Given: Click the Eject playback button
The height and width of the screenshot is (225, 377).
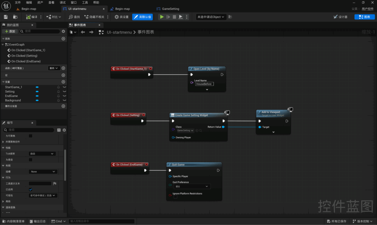Looking at the screenshot, I should click(x=180, y=17).
